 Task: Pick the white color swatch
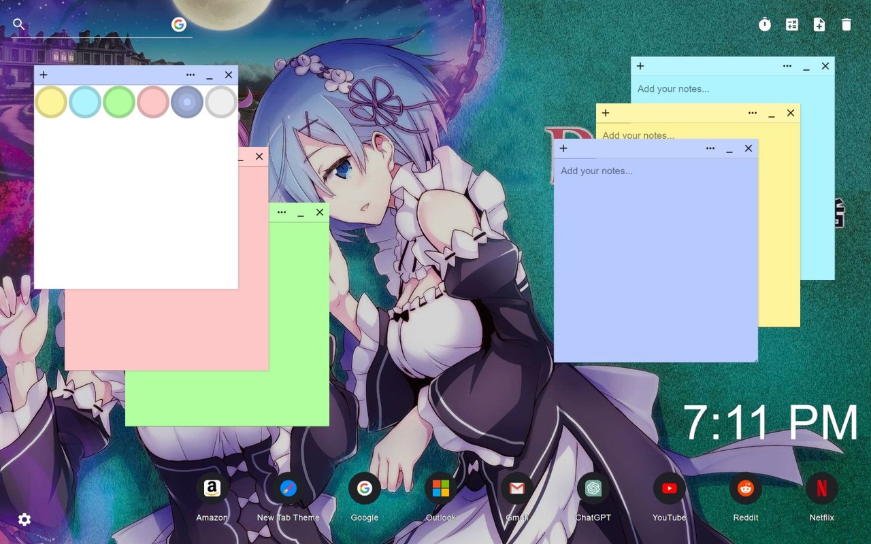click(x=221, y=102)
